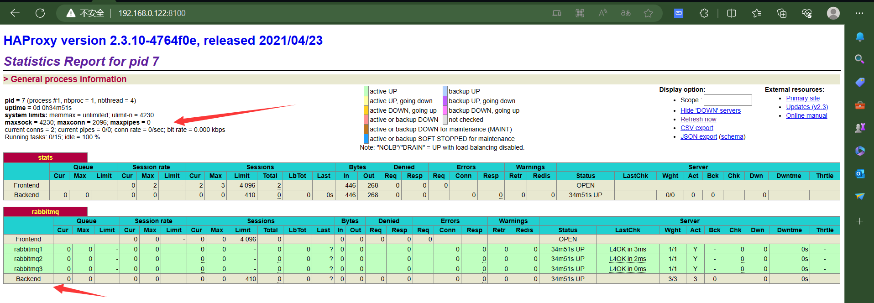Click the Hide 'DOWN' servers link

click(x=710, y=110)
